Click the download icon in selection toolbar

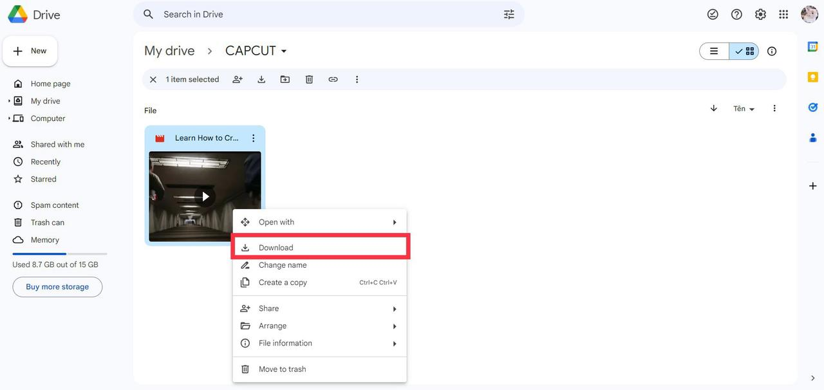point(261,79)
